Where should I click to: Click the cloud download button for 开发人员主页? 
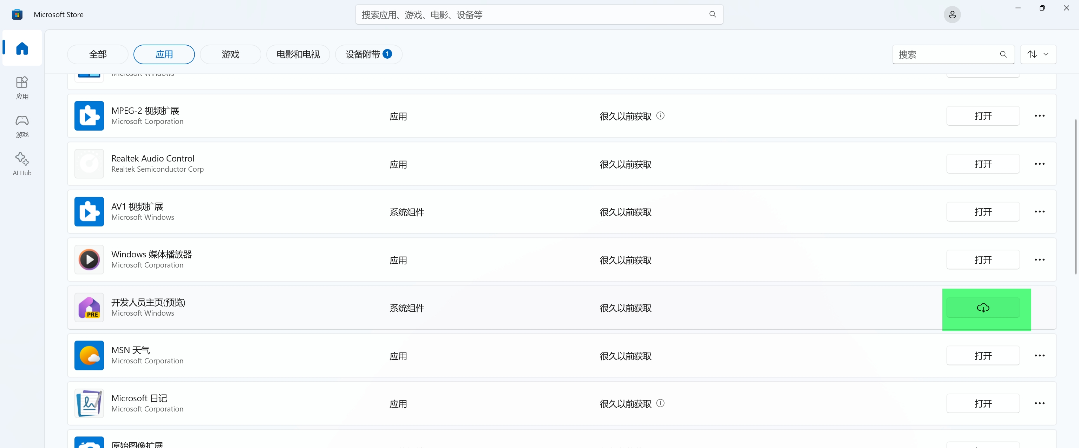click(x=983, y=308)
